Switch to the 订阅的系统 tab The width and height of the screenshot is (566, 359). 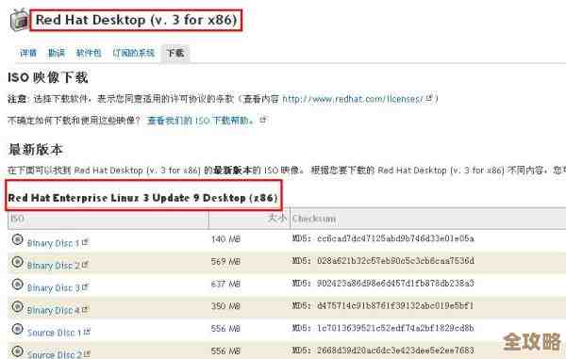pyautogui.click(x=134, y=54)
